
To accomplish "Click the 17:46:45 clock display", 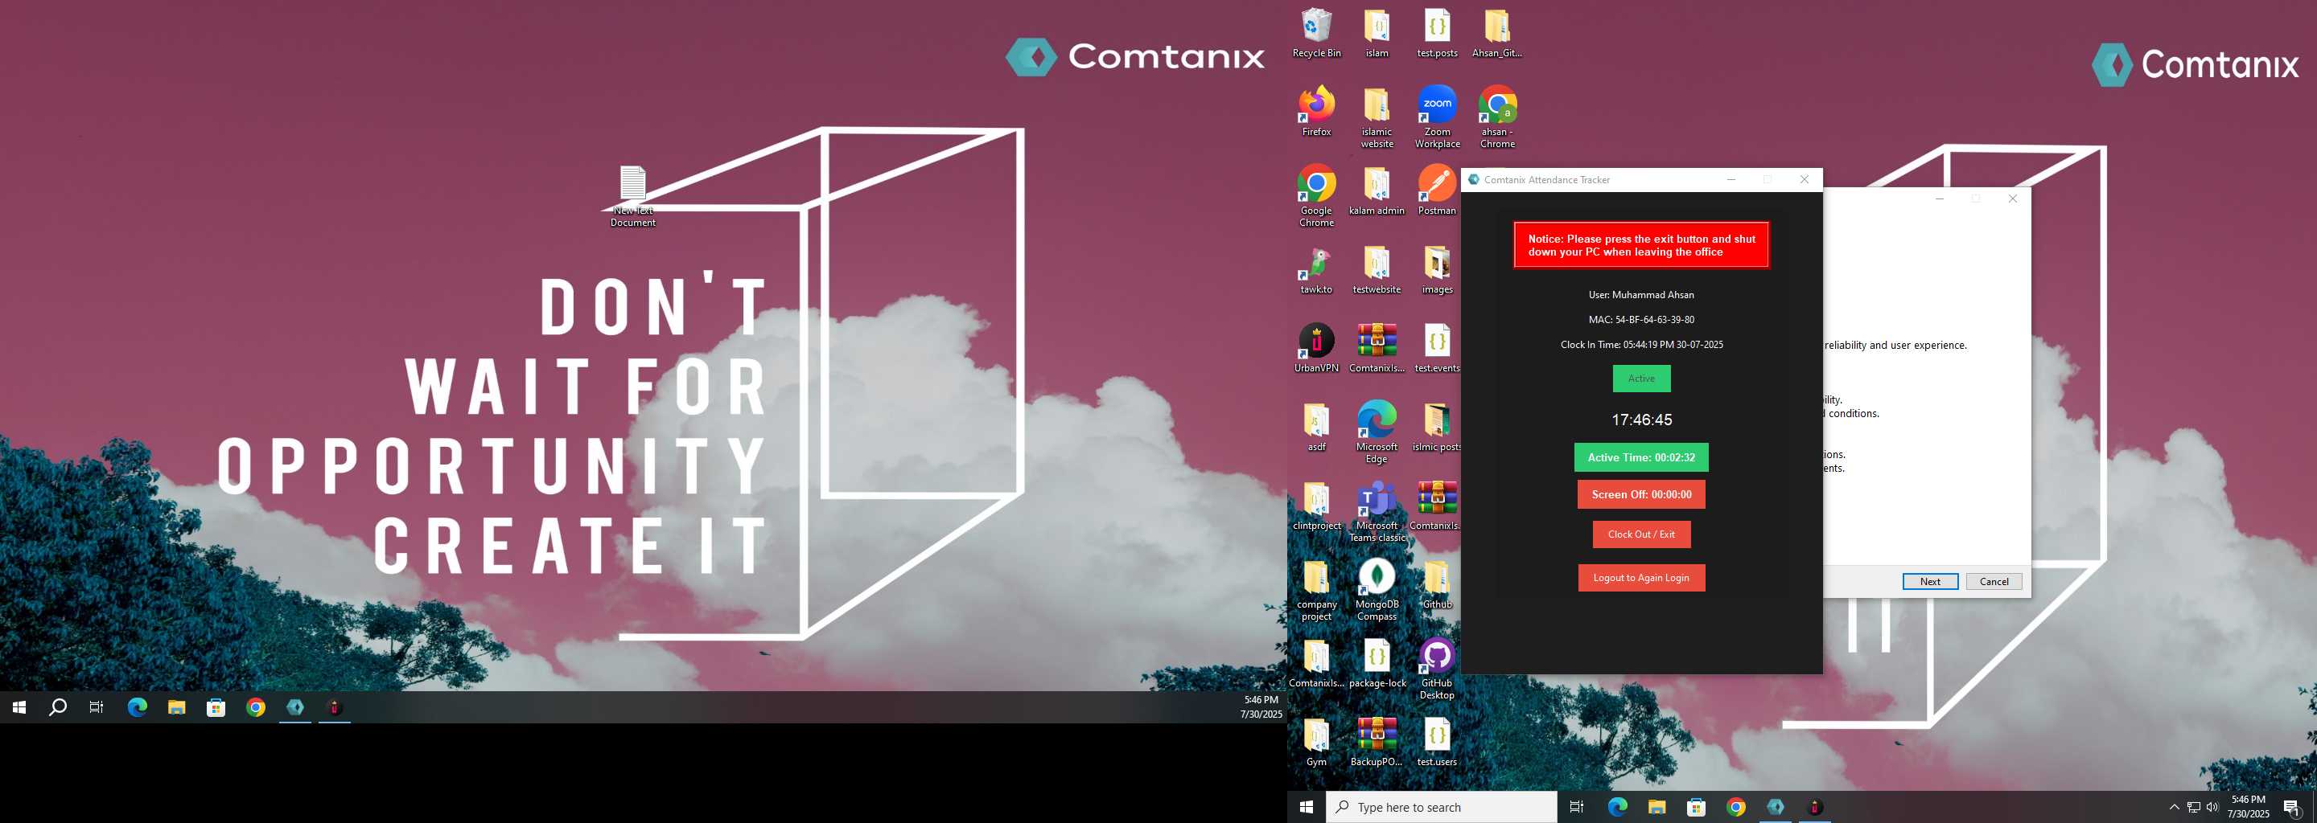I will tap(1640, 420).
